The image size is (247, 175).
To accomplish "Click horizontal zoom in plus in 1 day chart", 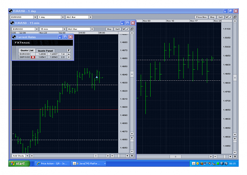I will pyautogui.click(x=230, y=156).
